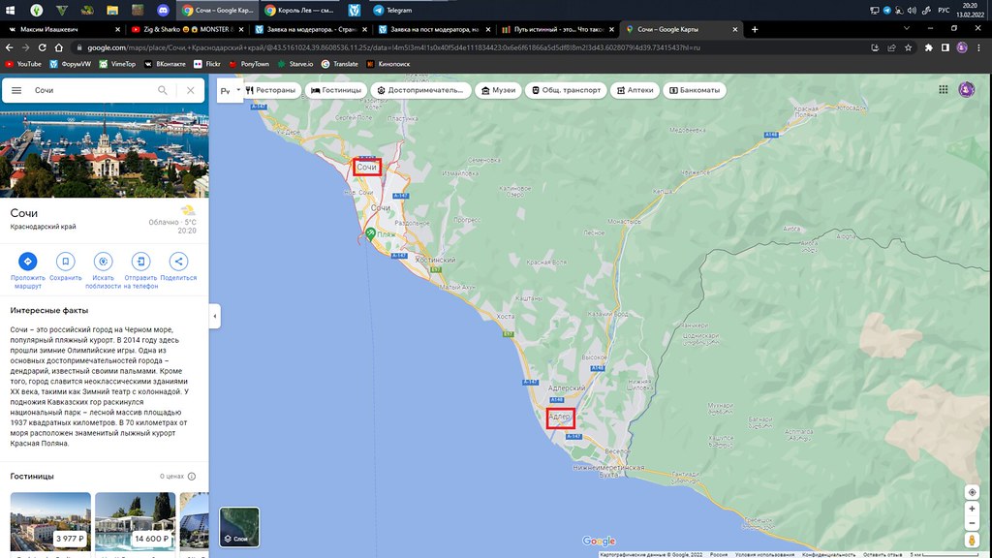Click the blue Directions (Проложить маршрут) icon
Viewport: 992px width, 558px height.
click(27, 262)
